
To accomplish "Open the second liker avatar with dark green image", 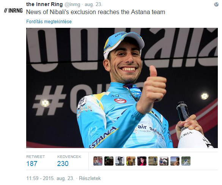I will [109, 161].
